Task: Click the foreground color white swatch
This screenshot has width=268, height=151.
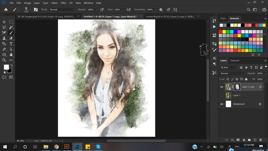Action: [6, 67]
